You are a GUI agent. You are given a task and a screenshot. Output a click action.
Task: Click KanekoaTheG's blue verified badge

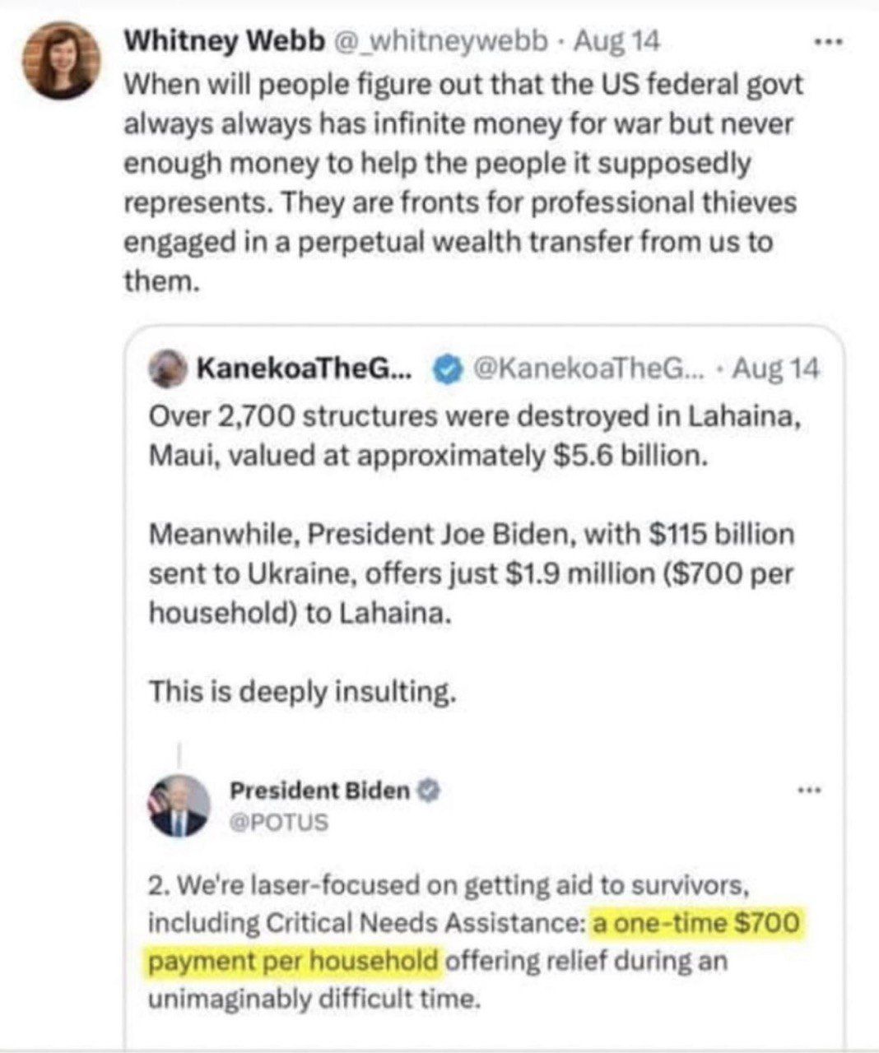point(447,370)
